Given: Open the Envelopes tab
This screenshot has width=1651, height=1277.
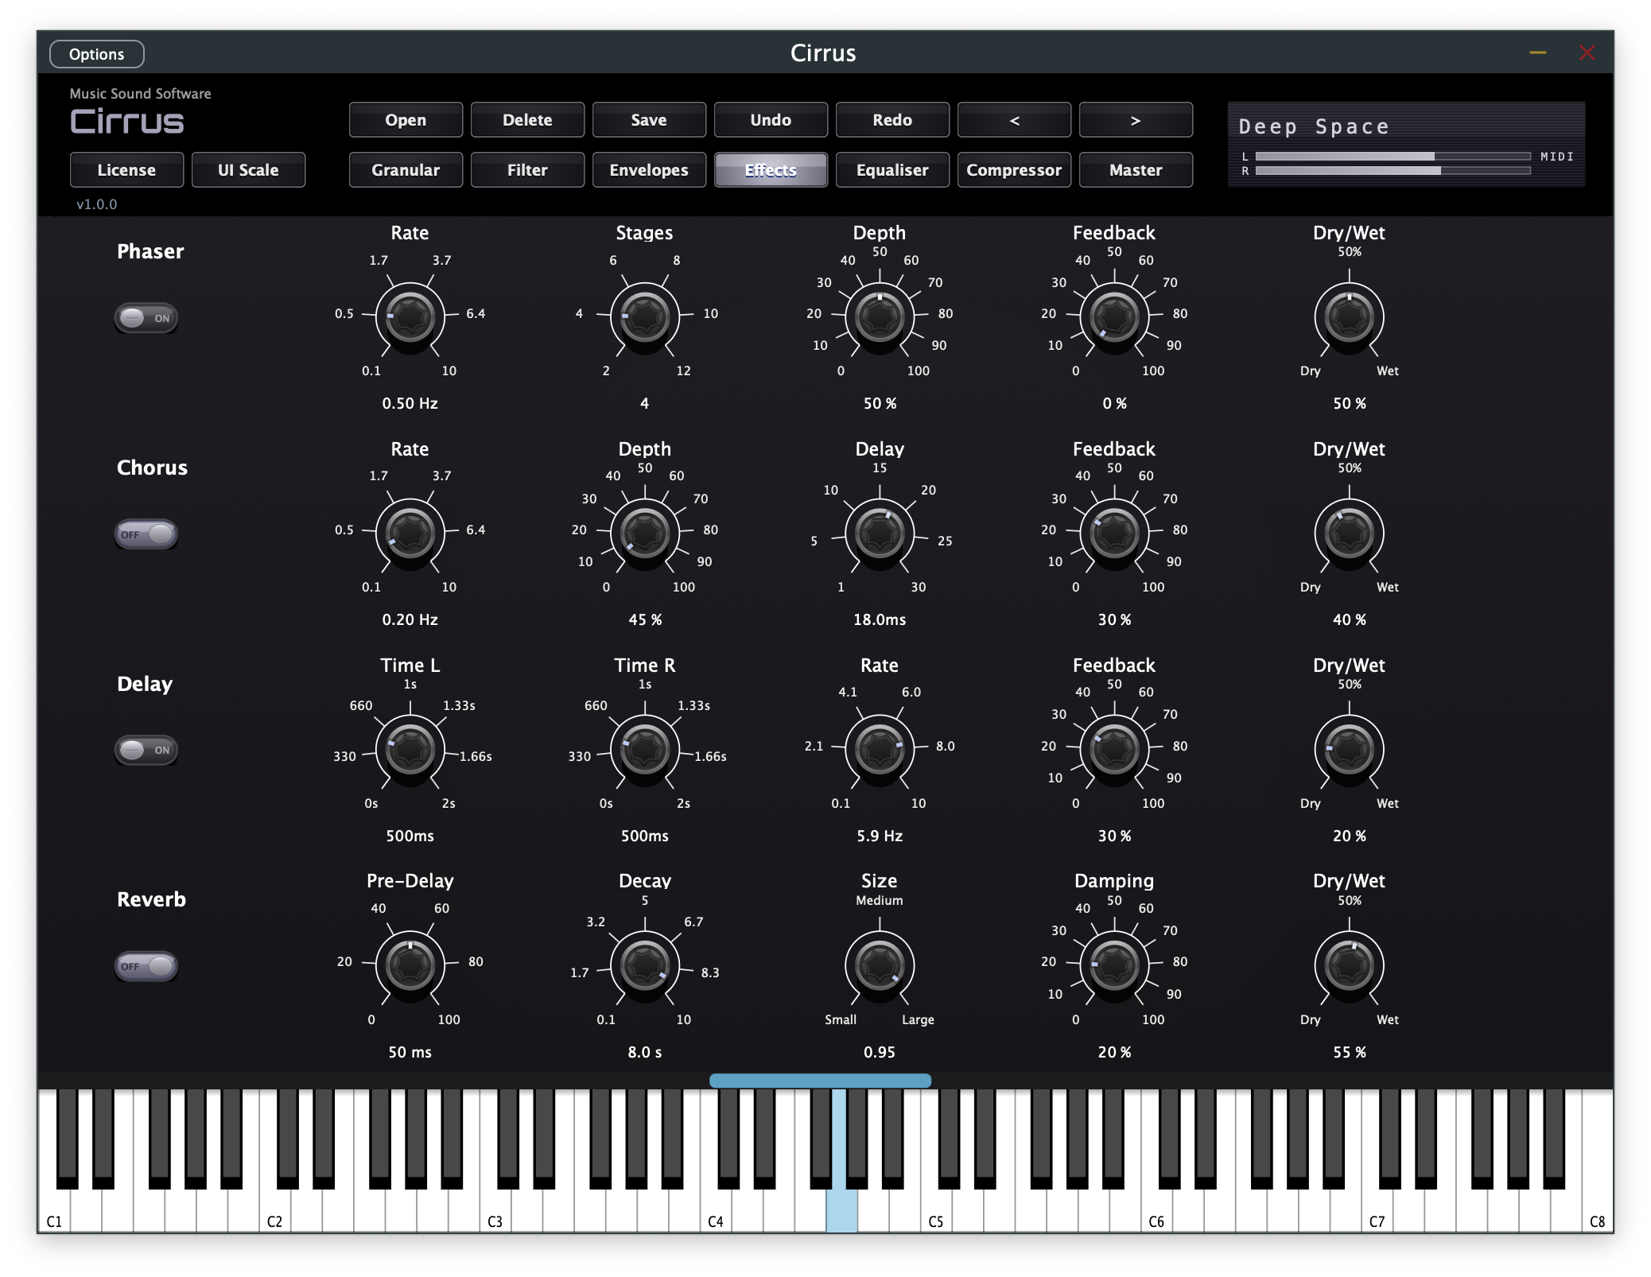Looking at the screenshot, I should coord(649,170).
